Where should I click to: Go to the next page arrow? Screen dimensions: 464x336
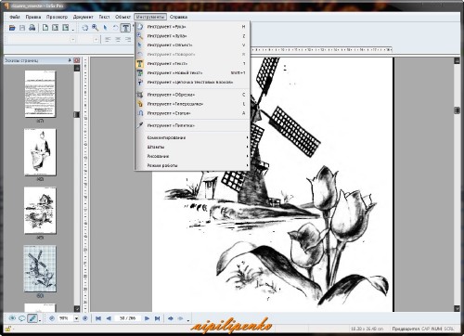pos(148,318)
